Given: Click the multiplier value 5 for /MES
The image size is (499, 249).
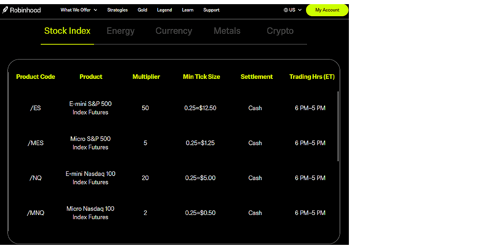Looking at the screenshot, I should 145,143.
